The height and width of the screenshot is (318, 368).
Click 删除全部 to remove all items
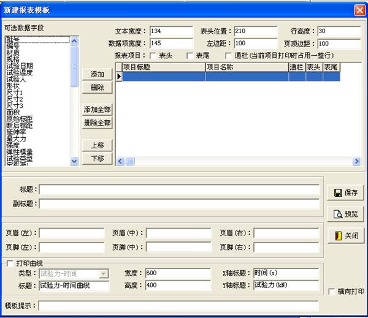point(97,123)
